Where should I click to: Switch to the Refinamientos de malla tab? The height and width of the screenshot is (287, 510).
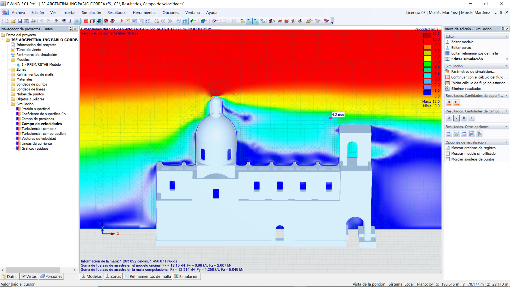click(x=148, y=276)
